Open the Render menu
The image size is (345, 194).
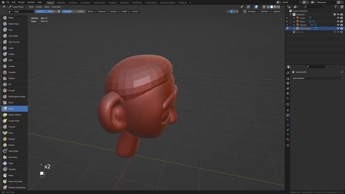click(22, 2)
